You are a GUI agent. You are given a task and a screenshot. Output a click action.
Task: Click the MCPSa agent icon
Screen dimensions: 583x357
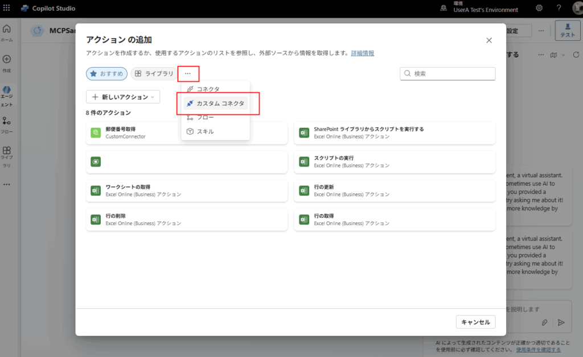point(37,31)
